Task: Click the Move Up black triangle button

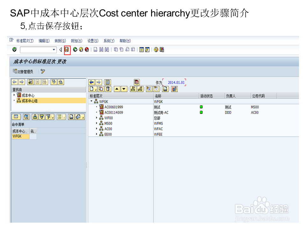Action: click(117, 89)
